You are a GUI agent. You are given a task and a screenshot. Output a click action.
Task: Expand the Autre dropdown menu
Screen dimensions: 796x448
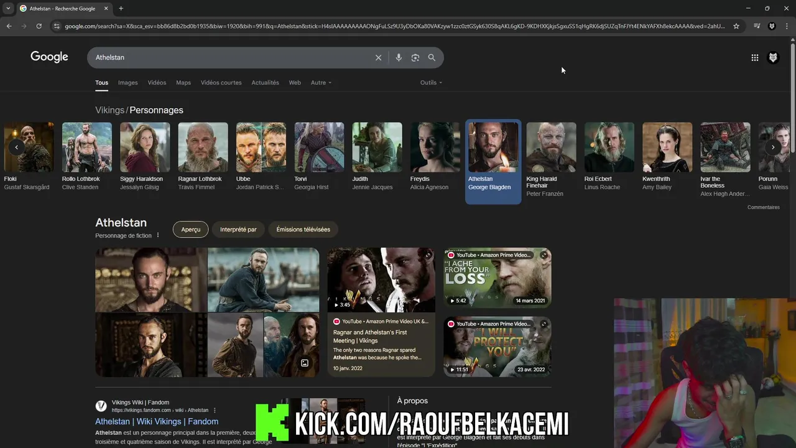click(x=321, y=82)
